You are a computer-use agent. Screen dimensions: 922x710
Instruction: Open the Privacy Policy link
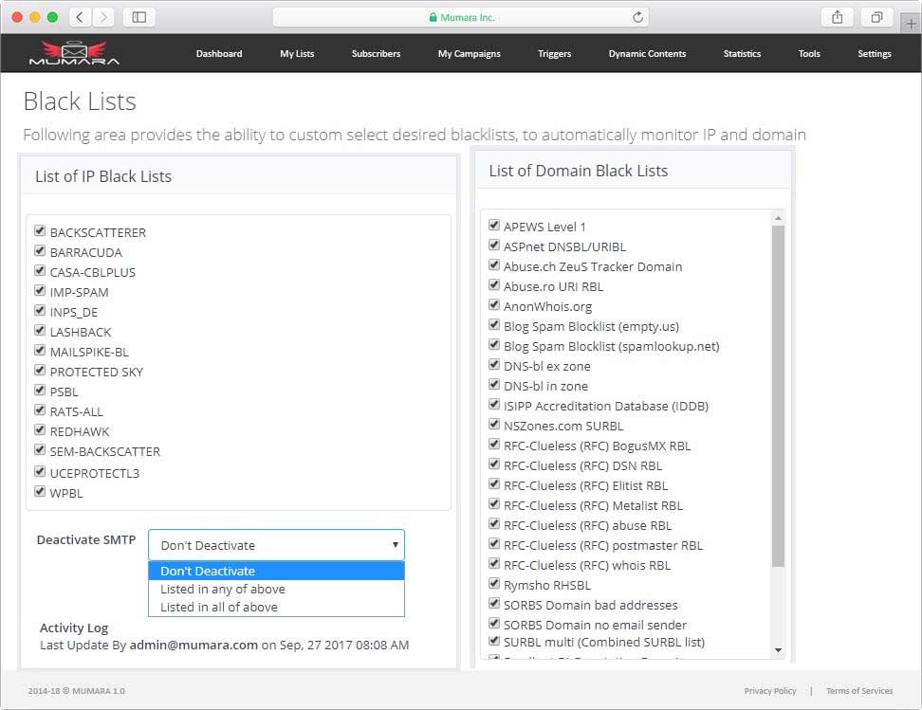coord(770,691)
